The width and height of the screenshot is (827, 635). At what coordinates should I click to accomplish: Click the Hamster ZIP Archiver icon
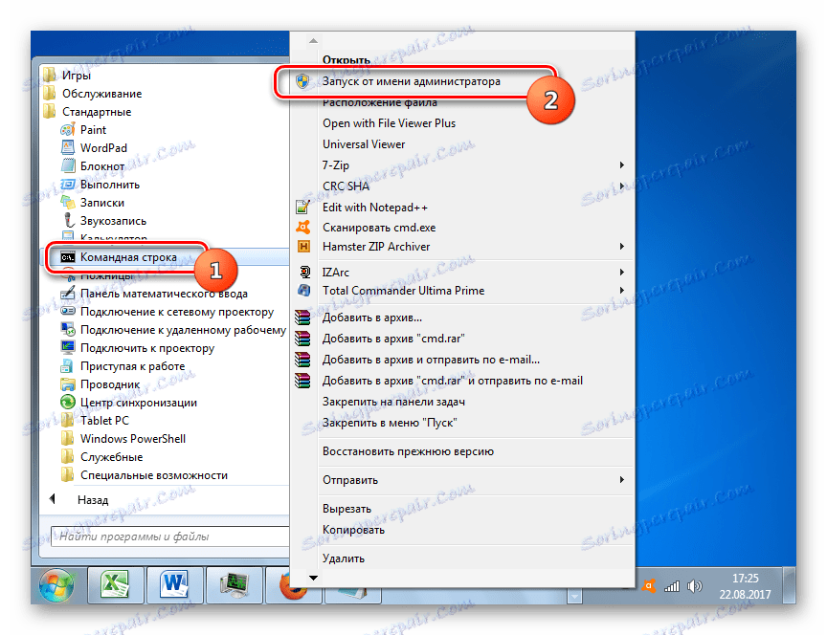pyautogui.click(x=303, y=247)
